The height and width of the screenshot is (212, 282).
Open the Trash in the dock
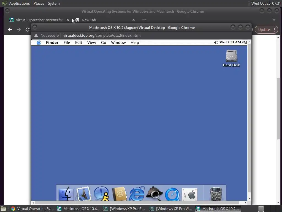216,194
